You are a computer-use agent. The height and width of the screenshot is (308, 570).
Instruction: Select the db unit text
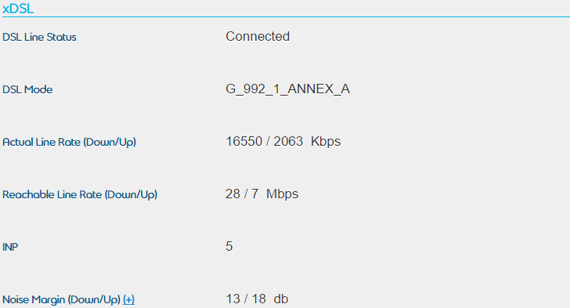[x=281, y=299]
